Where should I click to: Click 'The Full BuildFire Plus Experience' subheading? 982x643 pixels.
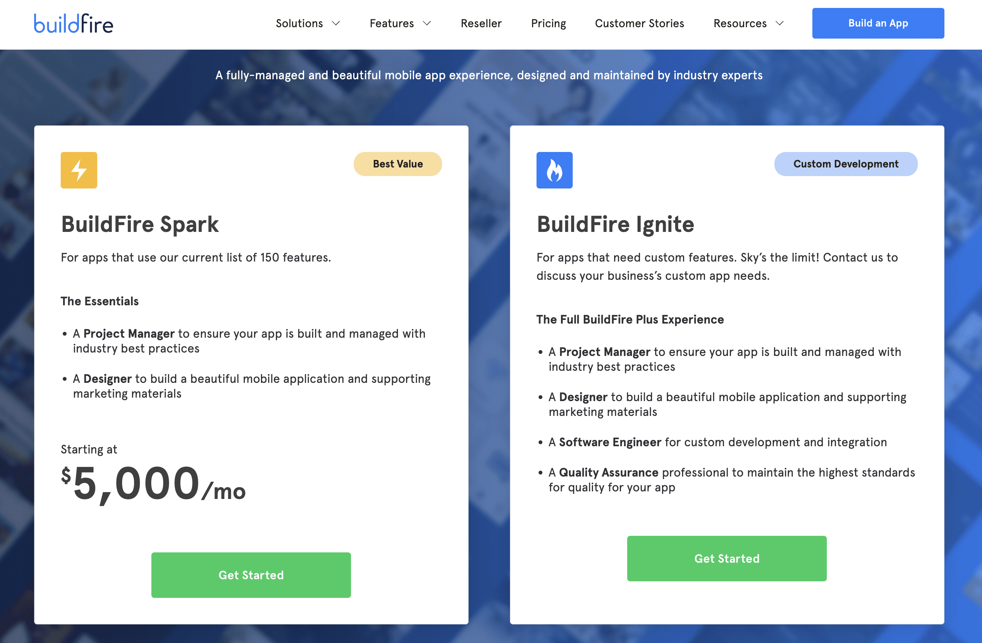[x=630, y=319]
